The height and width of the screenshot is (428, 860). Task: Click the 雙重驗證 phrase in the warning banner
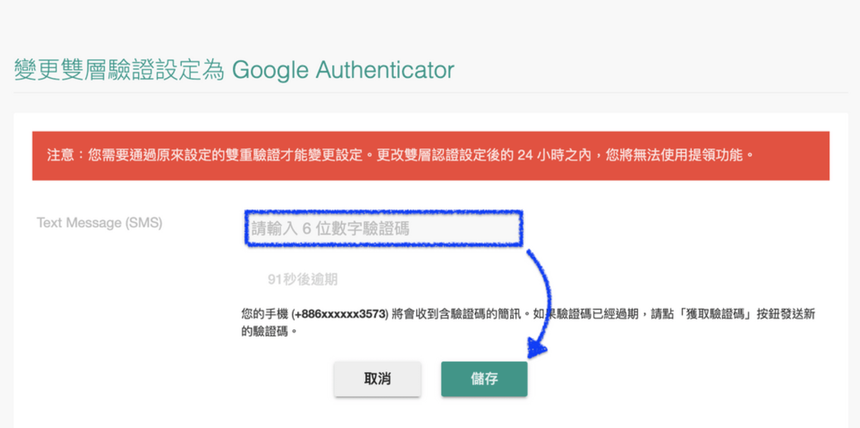[x=253, y=155]
